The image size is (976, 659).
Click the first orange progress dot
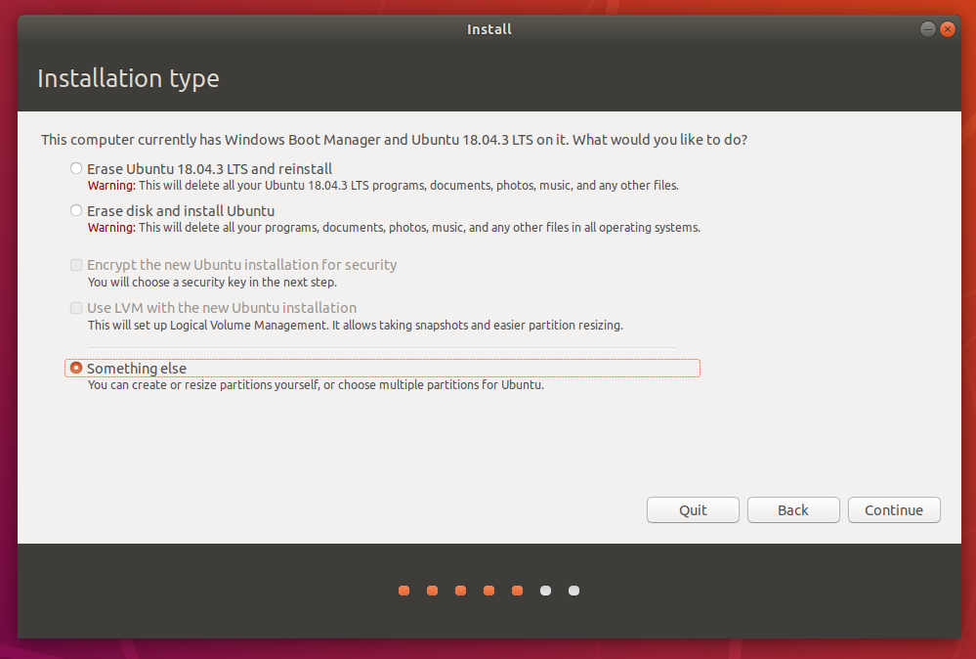coord(403,591)
